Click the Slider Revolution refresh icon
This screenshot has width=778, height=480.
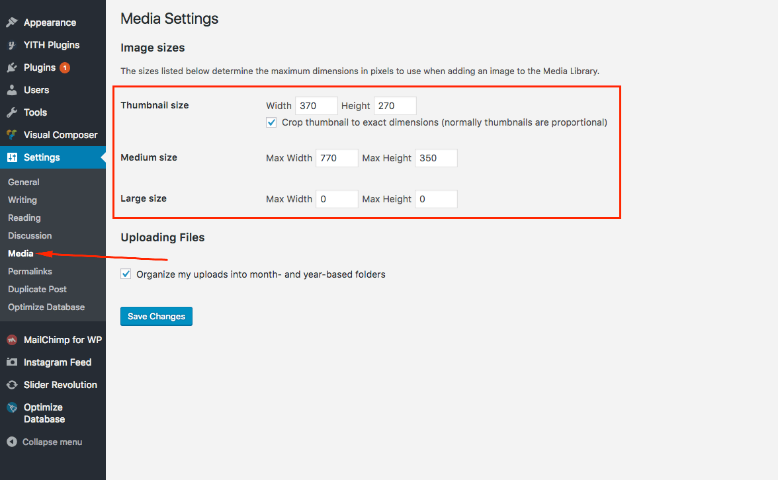coord(12,385)
